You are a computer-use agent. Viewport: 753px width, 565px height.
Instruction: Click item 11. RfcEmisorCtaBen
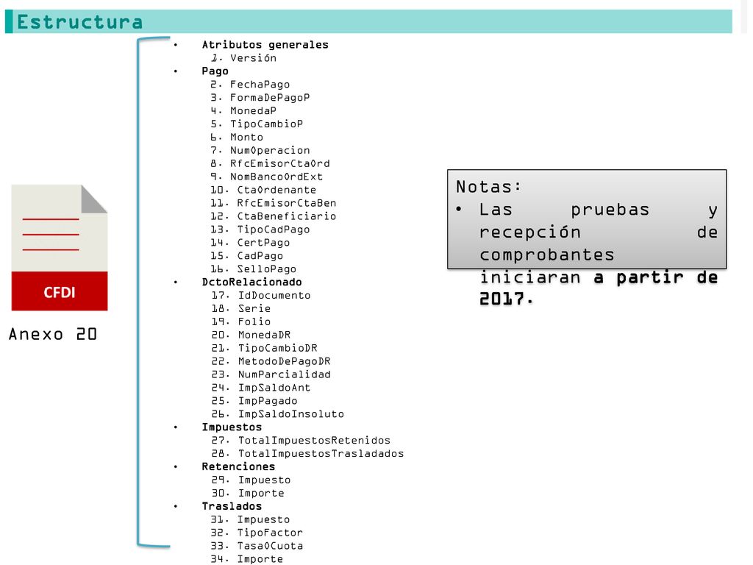coord(274,203)
